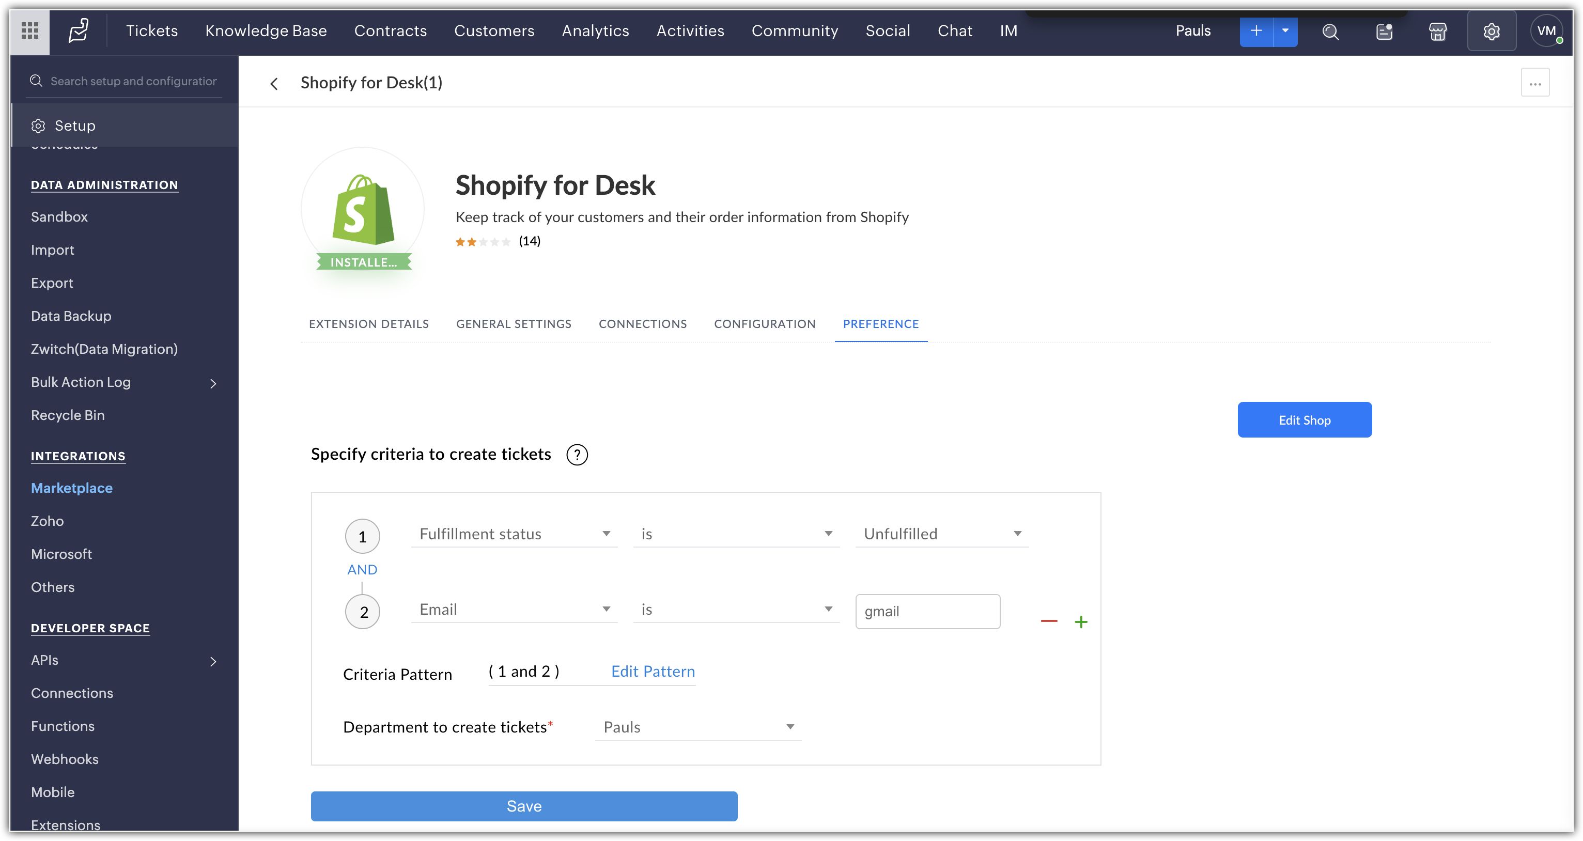The height and width of the screenshot is (841, 1583).
Task: Open Functions under Developer Space
Action: click(x=63, y=726)
